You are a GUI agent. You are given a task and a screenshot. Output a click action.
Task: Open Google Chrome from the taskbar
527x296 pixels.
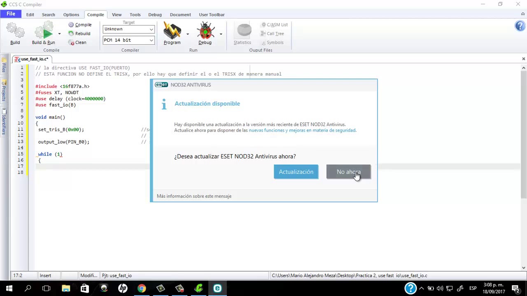tap(142, 288)
